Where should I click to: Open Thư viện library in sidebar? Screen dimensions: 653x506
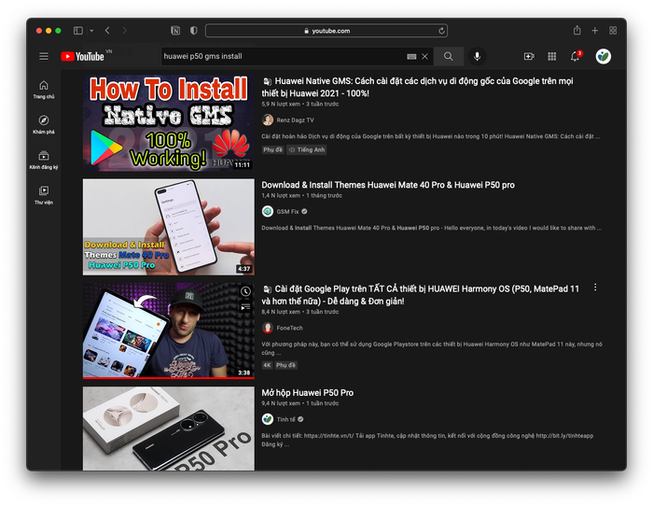[44, 195]
